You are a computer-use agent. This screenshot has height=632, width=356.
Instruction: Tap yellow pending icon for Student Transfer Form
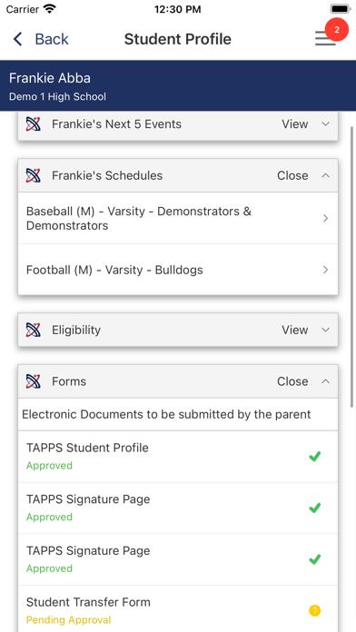[x=314, y=610]
